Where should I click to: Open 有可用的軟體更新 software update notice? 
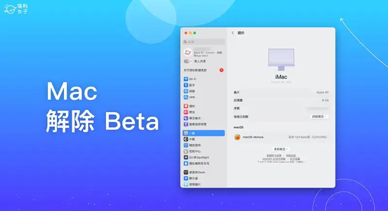(203, 70)
